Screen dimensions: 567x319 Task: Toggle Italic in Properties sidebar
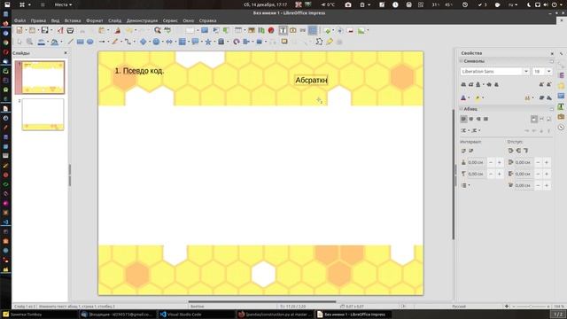point(470,85)
